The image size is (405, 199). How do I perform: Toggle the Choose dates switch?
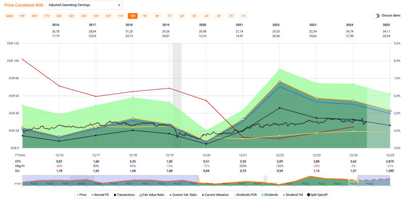[376, 16]
